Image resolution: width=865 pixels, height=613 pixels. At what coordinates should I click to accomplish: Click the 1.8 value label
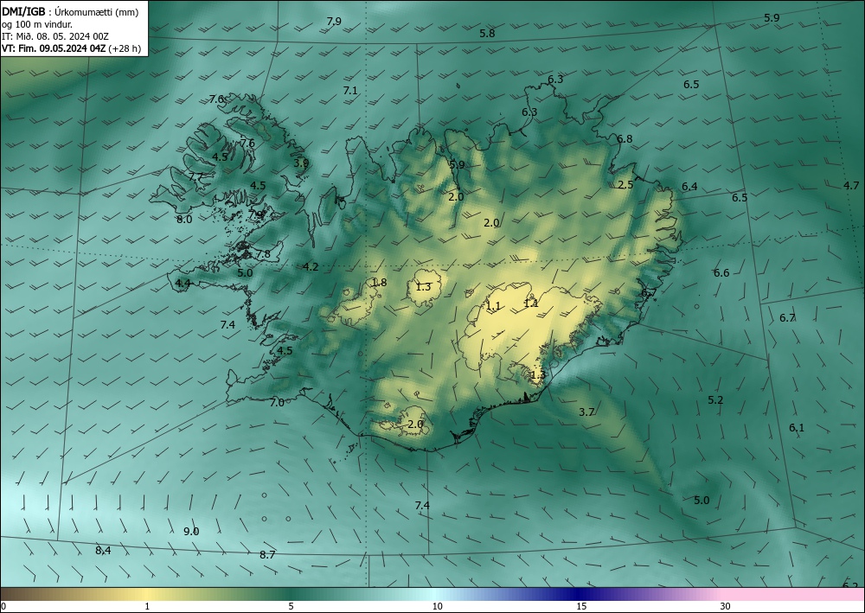click(379, 282)
